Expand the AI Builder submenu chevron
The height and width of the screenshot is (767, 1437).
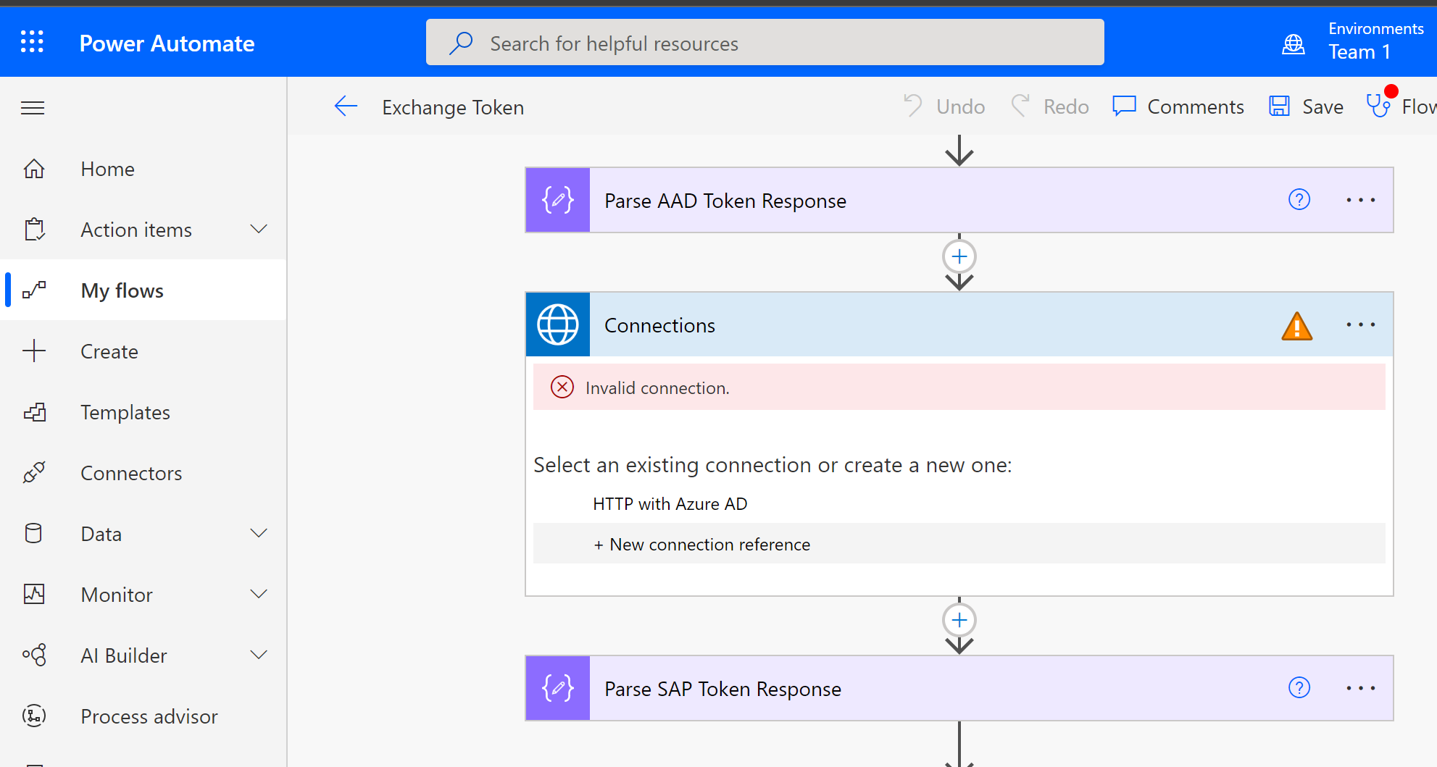[x=259, y=655]
